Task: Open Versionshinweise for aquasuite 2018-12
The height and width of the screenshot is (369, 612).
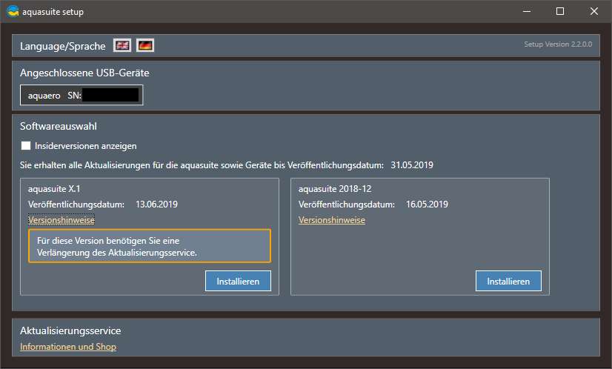Action: pos(332,220)
